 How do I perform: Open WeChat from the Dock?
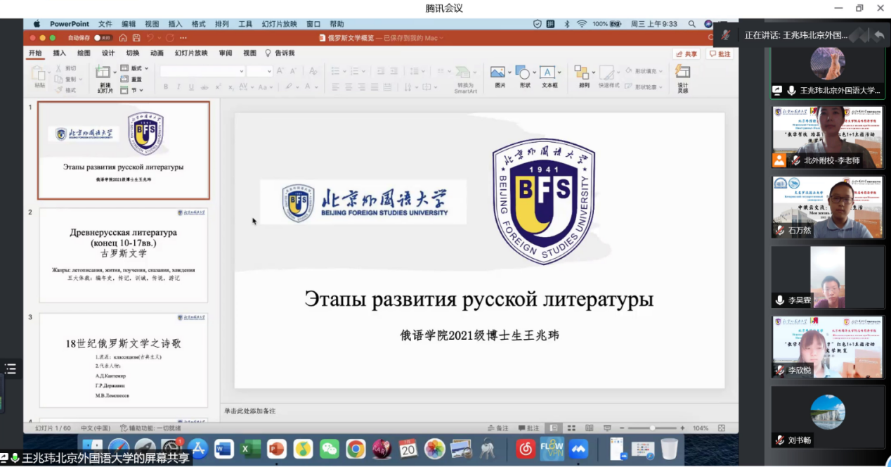tap(329, 449)
